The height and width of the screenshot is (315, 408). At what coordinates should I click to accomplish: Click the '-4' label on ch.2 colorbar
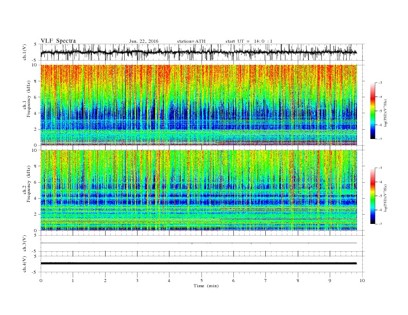coord(380,182)
